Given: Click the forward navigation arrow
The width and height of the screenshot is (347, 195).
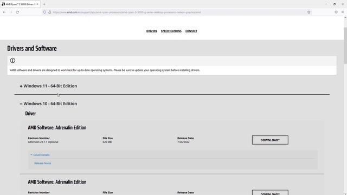Looking at the screenshot, I should coord(11,12).
